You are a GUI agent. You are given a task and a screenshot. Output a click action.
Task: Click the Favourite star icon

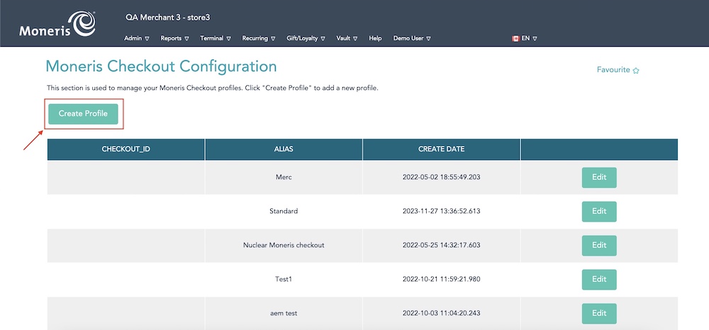click(636, 71)
